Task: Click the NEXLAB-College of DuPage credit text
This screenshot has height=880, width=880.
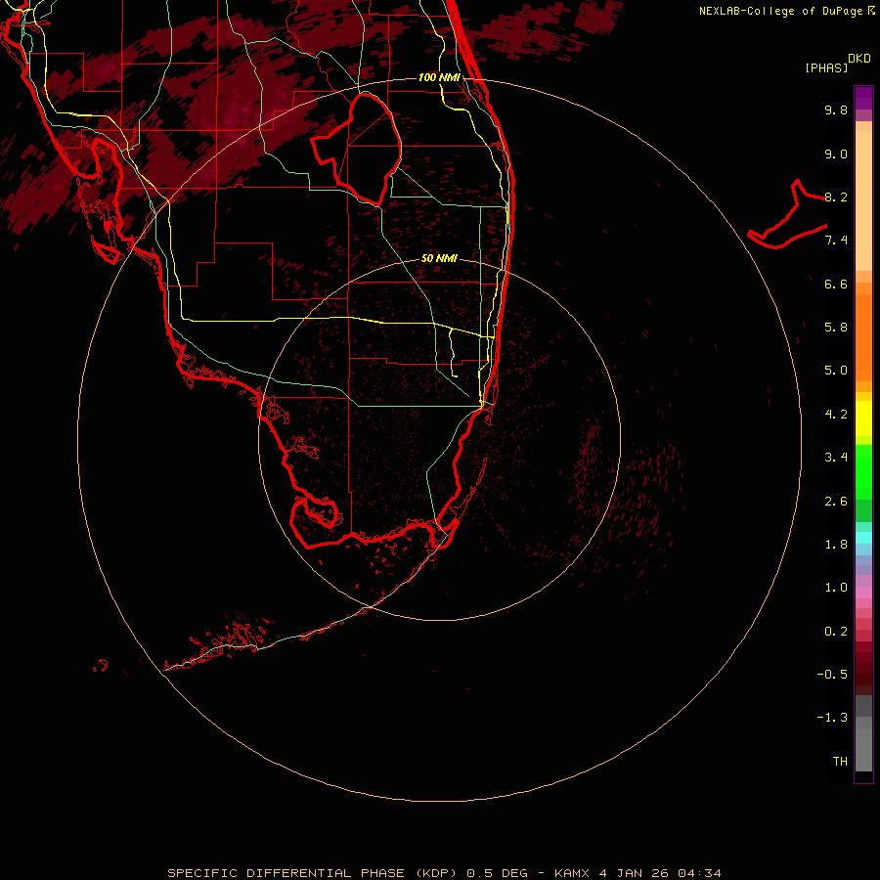Action: coord(787,11)
